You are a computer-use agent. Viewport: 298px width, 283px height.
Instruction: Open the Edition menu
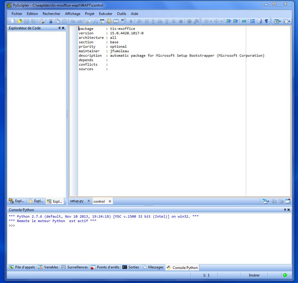32,14
